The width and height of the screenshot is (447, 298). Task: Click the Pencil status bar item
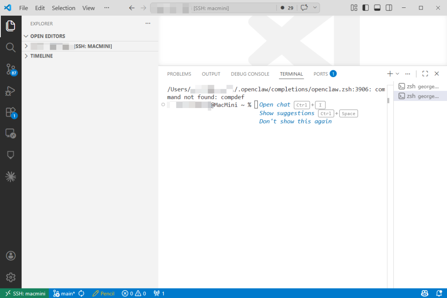(x=103, y=293)
